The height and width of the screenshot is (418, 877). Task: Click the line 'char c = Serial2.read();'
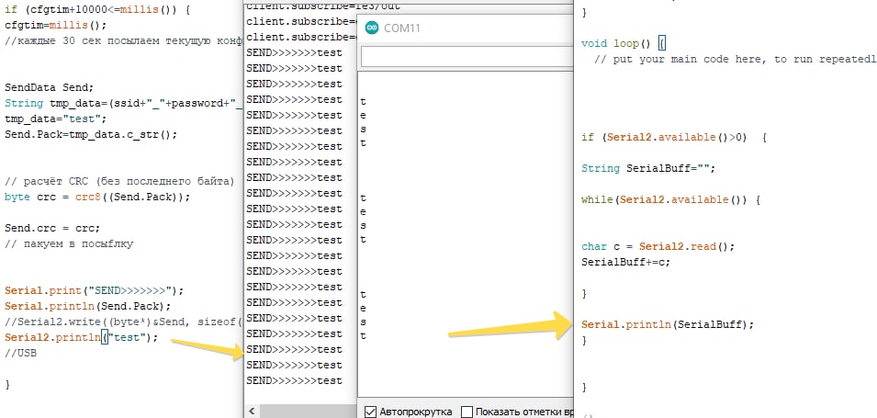[x=658, y=247]
